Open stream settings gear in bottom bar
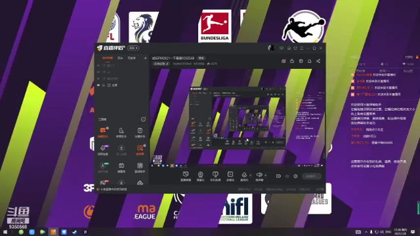The width and height of the screenshot is (420, 236). 295,176
